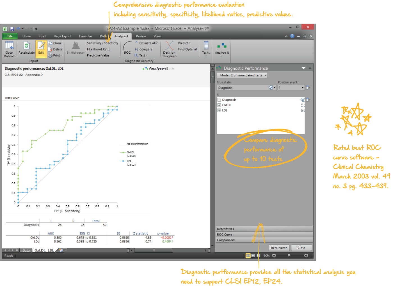Screen dimensions: 393x286
Task: Open the Tasks dropdown menu
Action: pyautogui.click(x=206, y=49)
